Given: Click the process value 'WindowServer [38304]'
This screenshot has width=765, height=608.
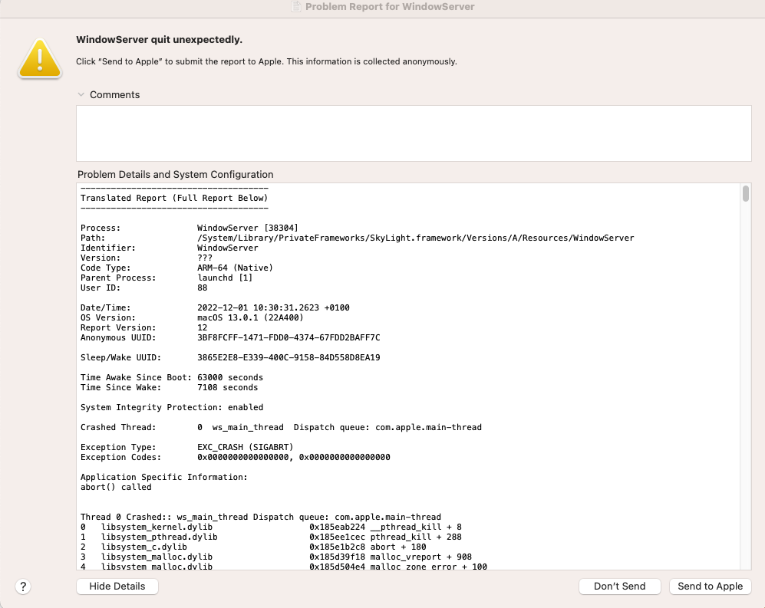Looking at the screenshot, I should tap(247, 228).
